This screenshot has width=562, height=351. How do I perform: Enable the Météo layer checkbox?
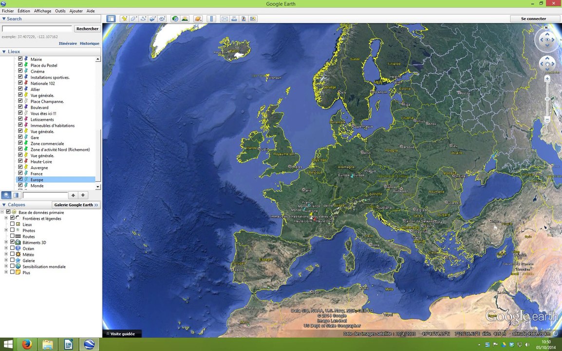[x=12, y=254]
